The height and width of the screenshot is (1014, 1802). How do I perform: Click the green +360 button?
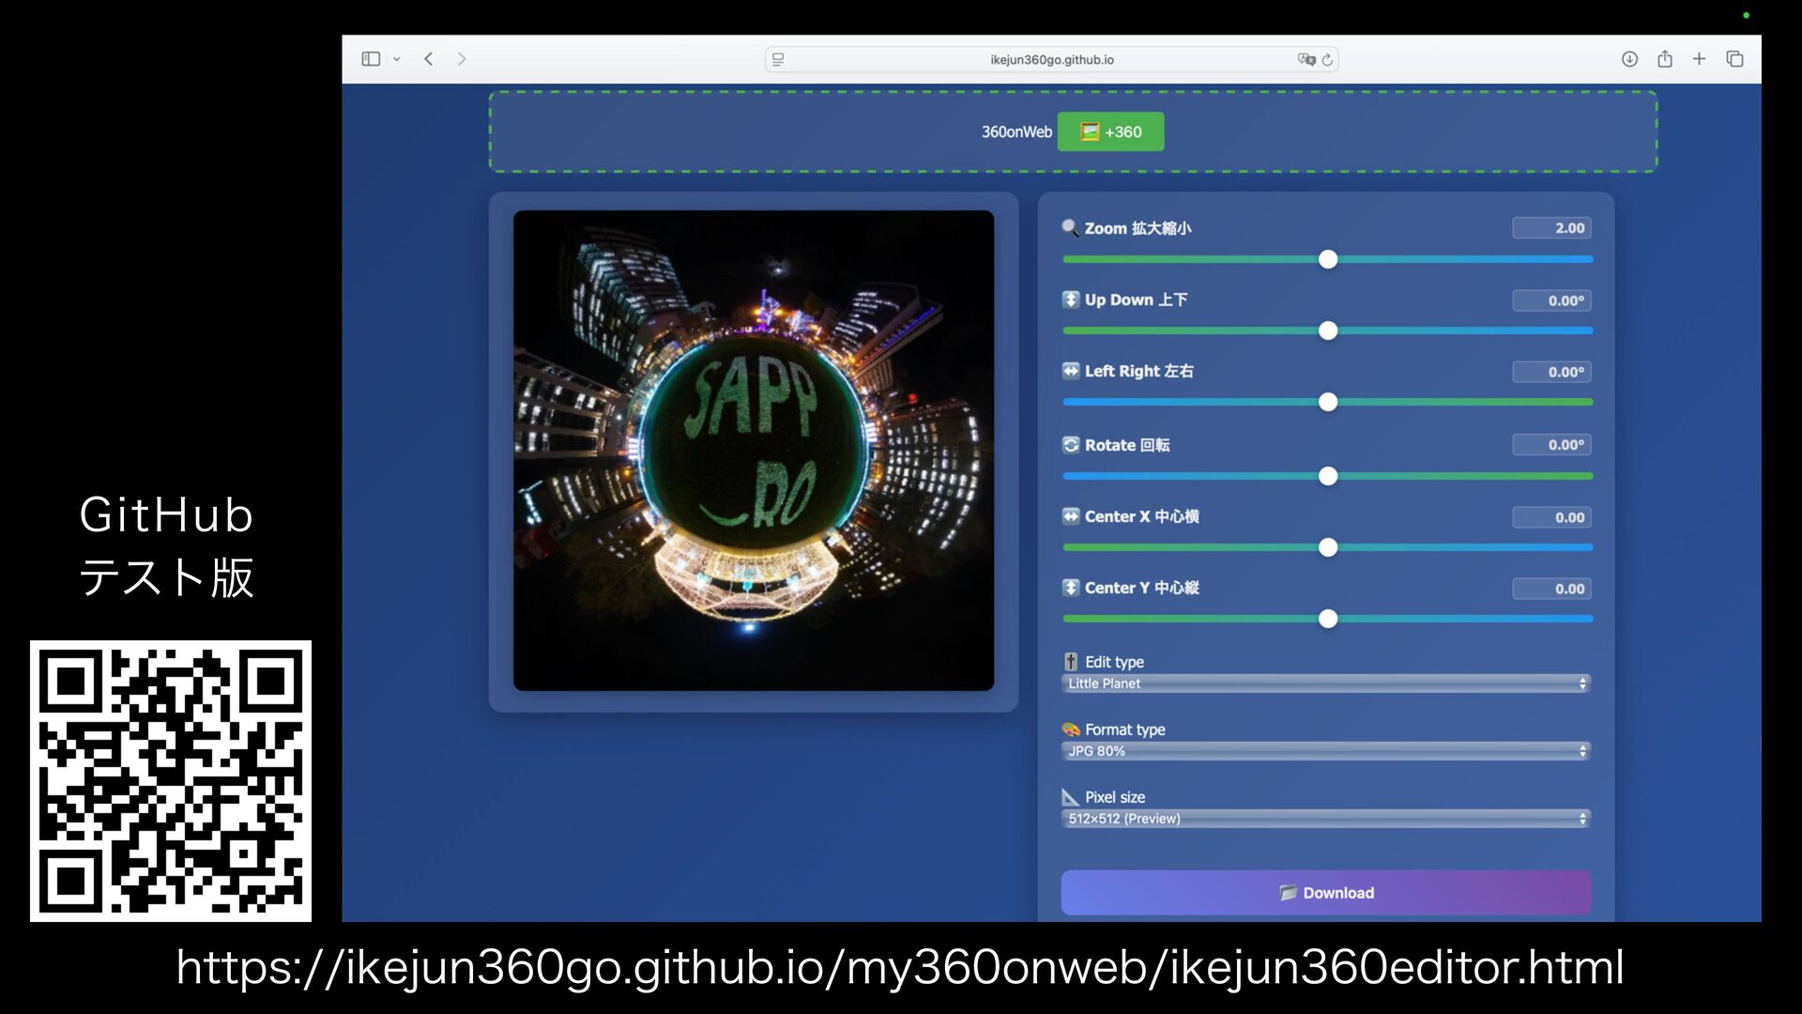pos(1110,131)
